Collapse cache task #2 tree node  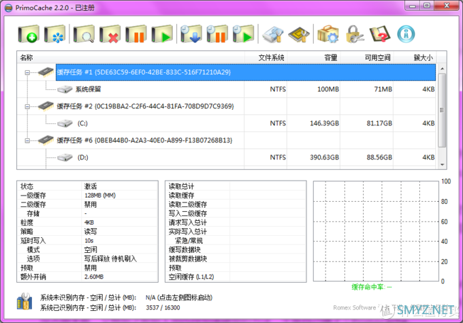tap(27, 106)
